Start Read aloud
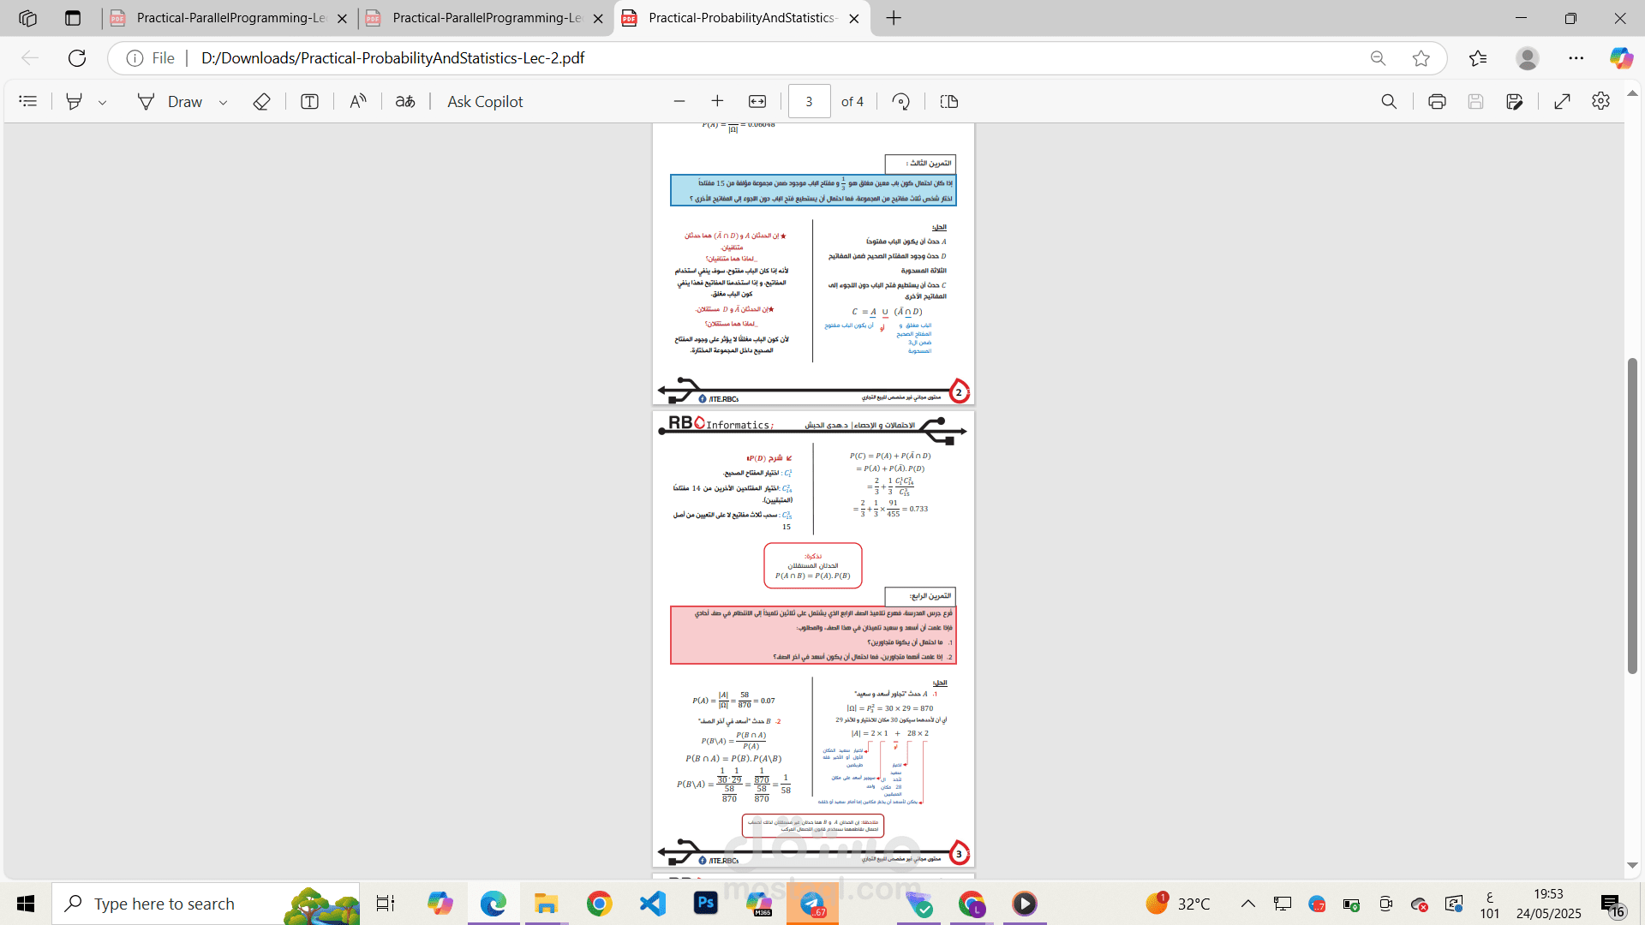This screenshot has width=1645, height=925. [358, 101]
